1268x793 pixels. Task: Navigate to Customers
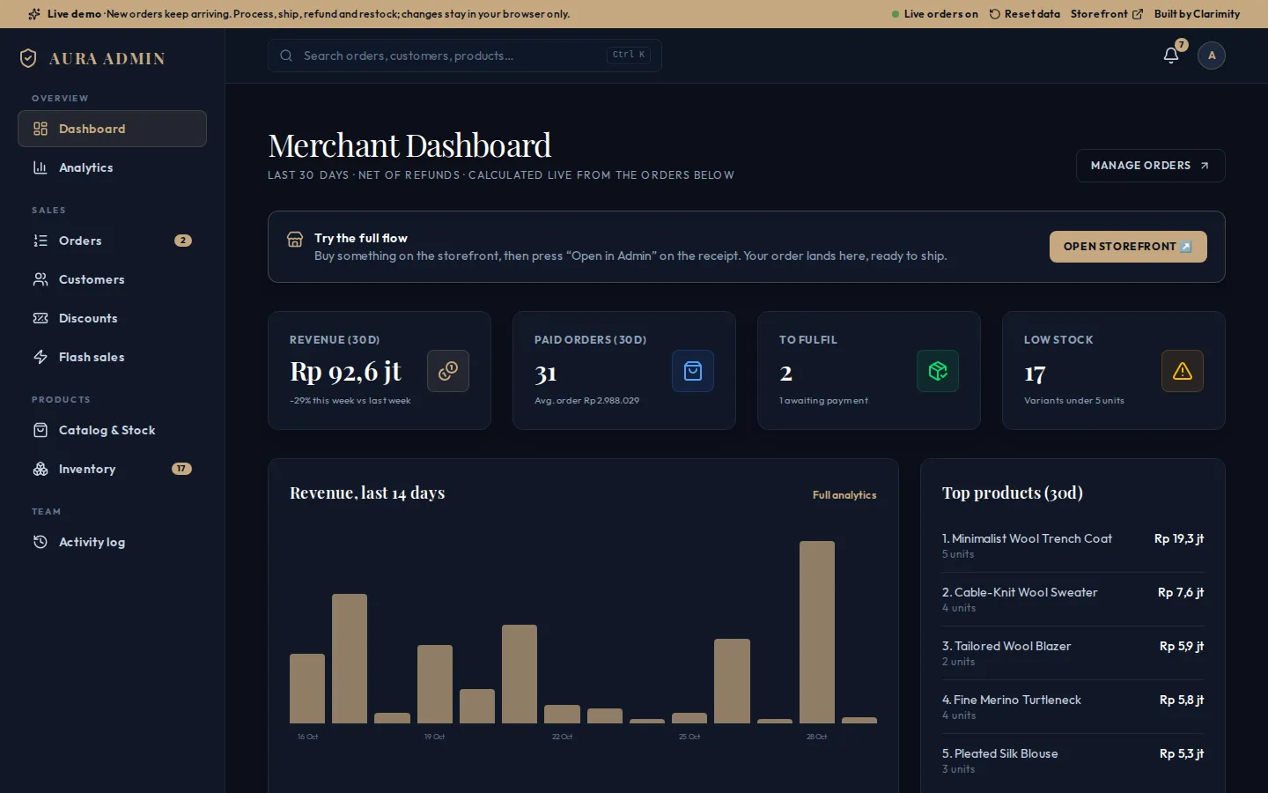click(112, 279)
